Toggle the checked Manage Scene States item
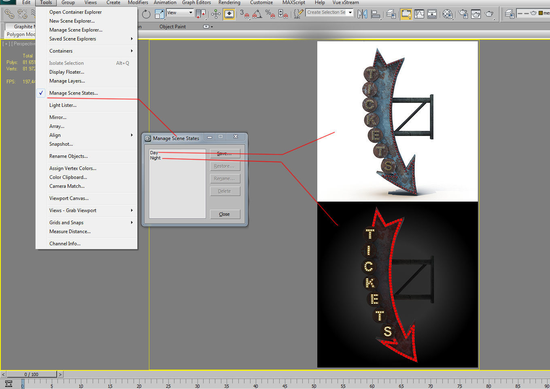Image resolution: width=550 pixels, height=389 pixels. point(87,93)
